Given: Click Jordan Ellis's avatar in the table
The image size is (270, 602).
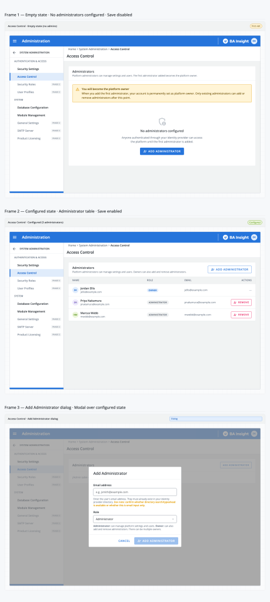Looking at the screenshot, I should [75, 290].
